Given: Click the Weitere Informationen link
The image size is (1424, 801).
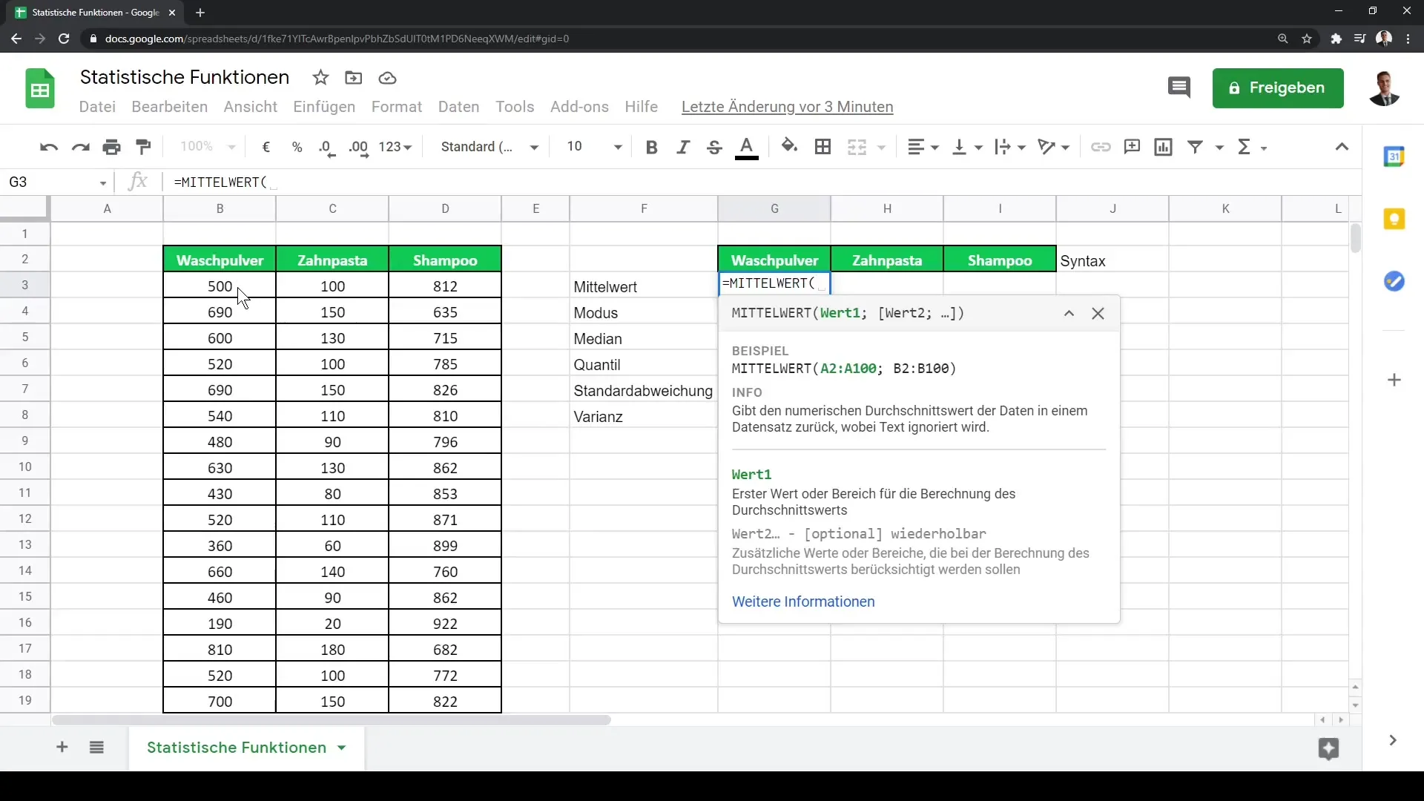Looking at the screenshot, I should (x=803, y=601).
